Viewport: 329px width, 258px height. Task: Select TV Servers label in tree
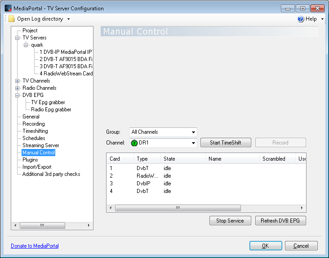pyautogui.click(x=35, y=38)
